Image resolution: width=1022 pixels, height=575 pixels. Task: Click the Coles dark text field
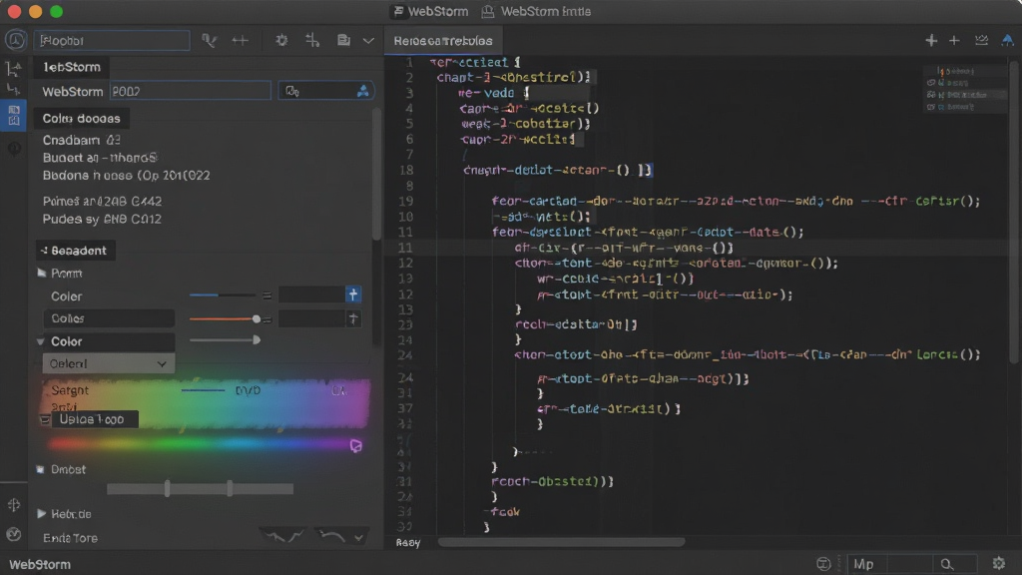108,318
